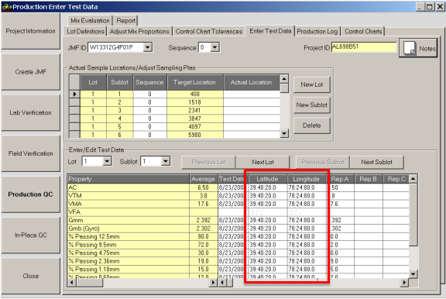Click the Rep B column header
The image size is (446, 299).
pyautogui.click(x=368, y=179)
